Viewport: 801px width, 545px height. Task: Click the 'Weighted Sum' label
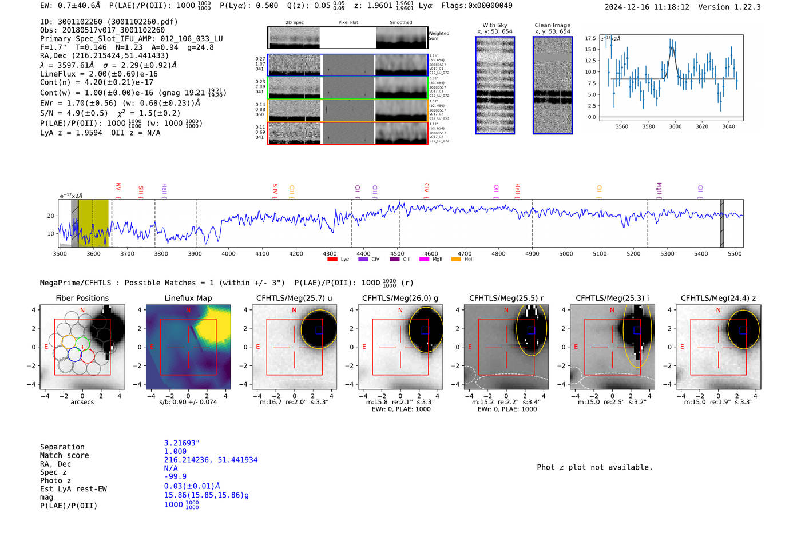pos(439,36)
